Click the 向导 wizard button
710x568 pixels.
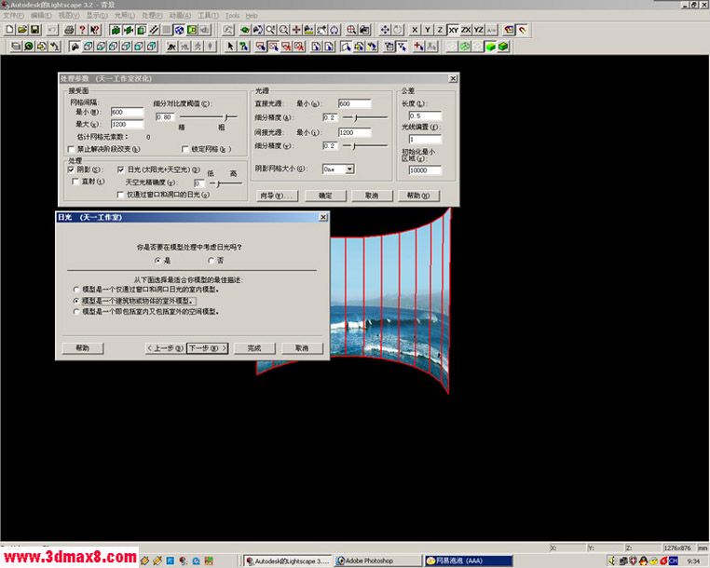(278, 196)
